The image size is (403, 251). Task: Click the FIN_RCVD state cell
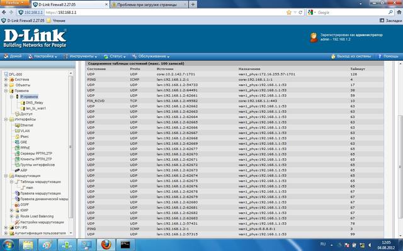point(96,101)
